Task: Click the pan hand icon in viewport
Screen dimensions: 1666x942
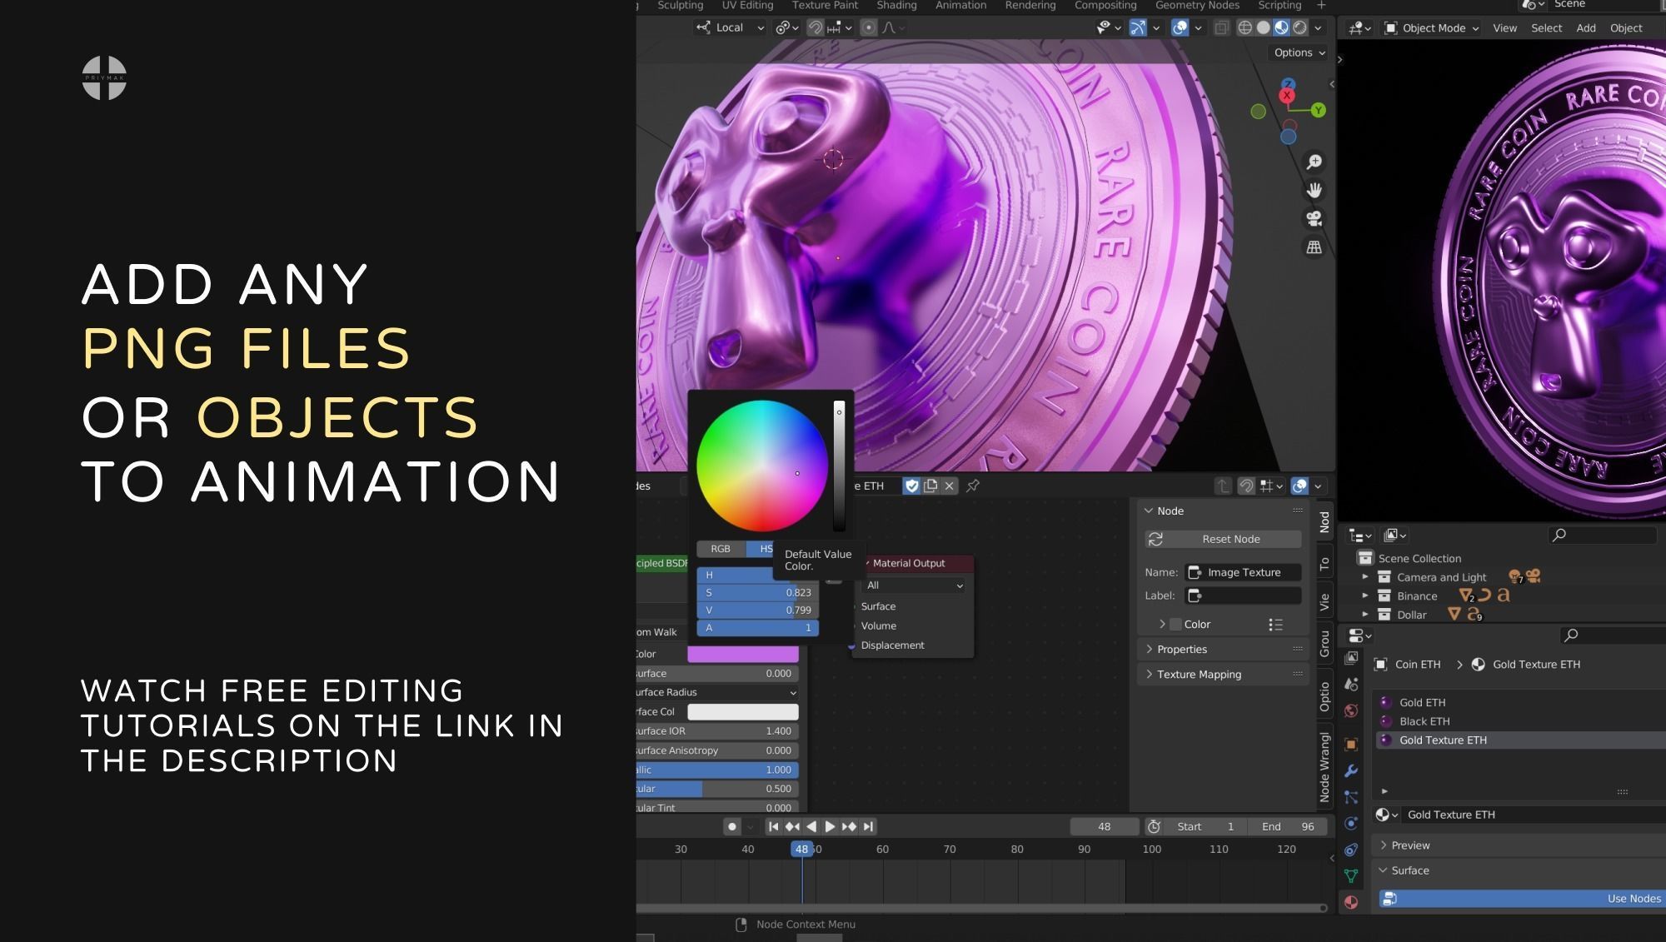Action: tap(1314, 190)
